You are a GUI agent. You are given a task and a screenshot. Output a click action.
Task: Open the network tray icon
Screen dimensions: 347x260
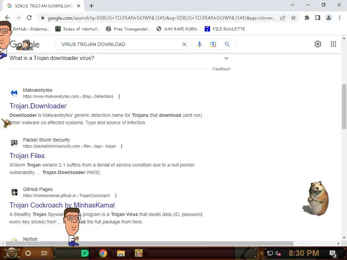270,253
